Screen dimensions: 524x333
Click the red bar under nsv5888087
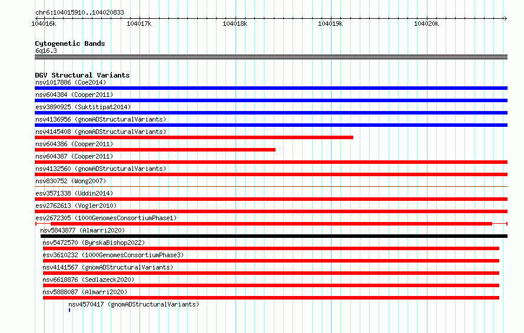[x=271, y=298]
